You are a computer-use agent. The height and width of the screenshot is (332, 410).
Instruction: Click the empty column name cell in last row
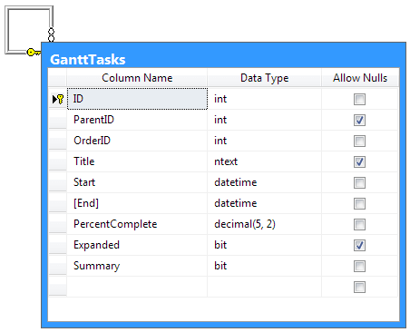tap(137, 287)
